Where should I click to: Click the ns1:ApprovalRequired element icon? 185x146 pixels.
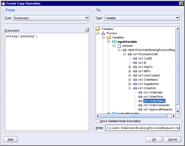coord(140,109)
